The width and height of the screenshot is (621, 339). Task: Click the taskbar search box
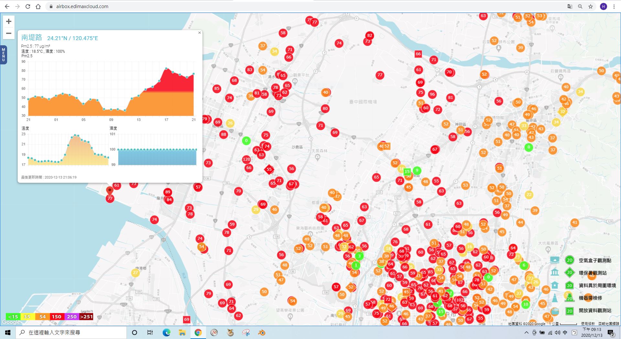click(x=71, y=333)
